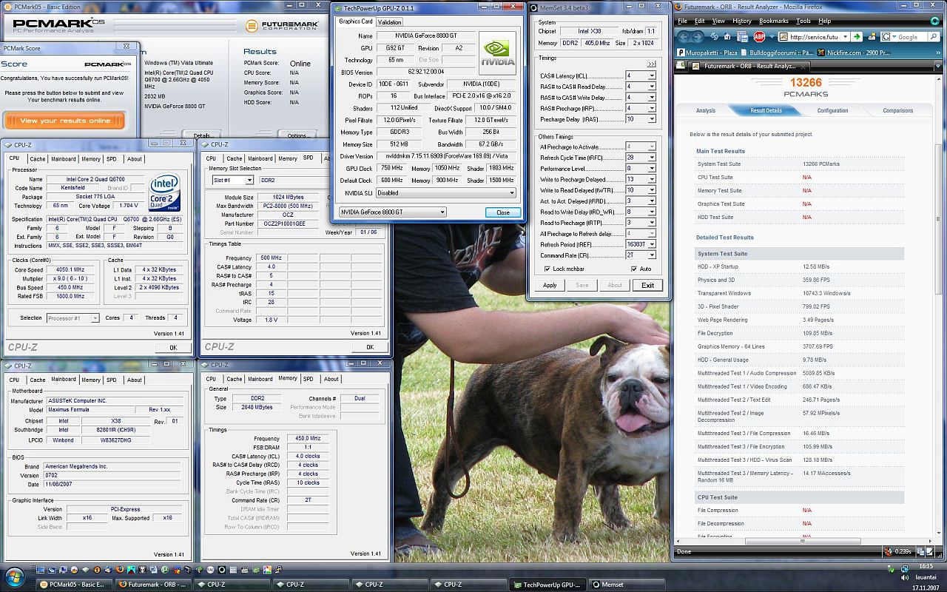Open the Adblock Plus ABP icon

point(759,36)
